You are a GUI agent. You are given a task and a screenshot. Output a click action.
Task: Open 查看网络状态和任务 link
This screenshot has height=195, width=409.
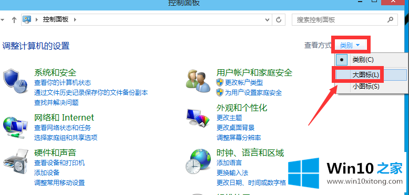tap(63, 128)
